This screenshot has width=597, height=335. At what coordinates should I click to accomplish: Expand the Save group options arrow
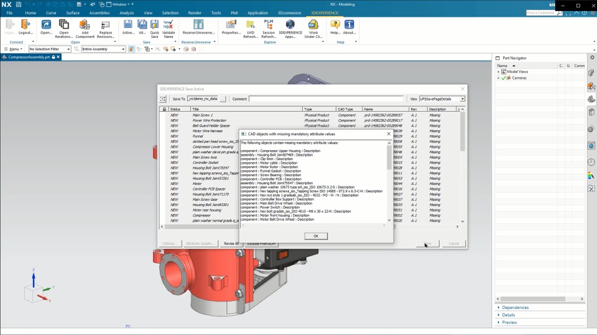coord(175,42)
